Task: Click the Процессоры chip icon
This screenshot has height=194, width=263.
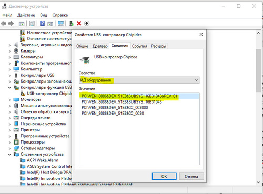Action: click(x=16, y=142)
